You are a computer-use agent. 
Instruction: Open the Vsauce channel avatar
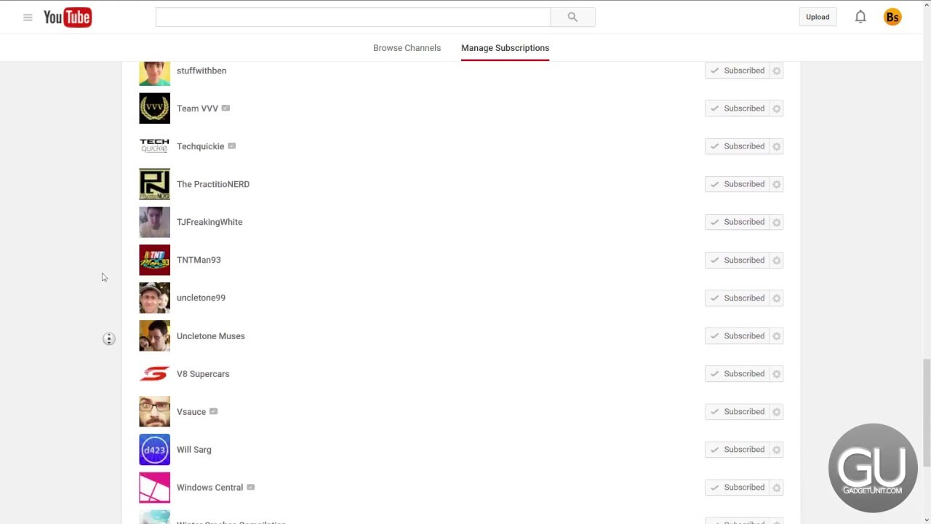tap(154, 411)
